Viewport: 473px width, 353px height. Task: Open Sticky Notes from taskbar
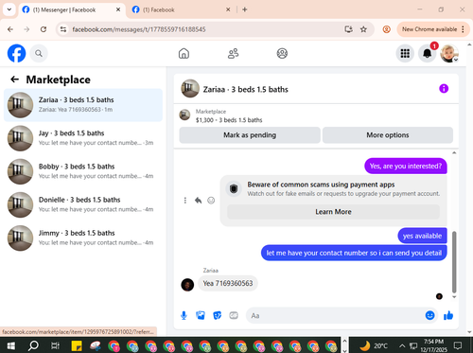(x=77, y=345)
